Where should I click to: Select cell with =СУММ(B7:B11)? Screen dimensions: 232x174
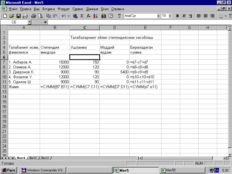point(55,87)
